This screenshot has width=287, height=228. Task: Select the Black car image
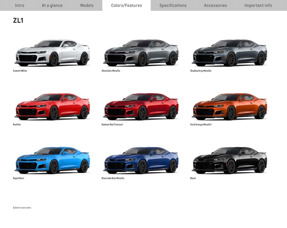[229, 160]
